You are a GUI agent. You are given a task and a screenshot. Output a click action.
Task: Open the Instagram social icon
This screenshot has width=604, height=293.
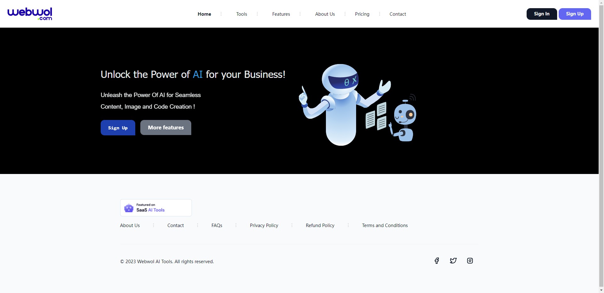click(470, 261)
